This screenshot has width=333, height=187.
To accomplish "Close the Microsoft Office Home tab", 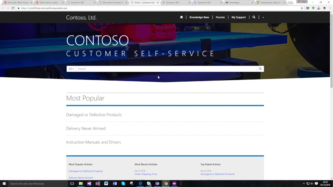I will pos(31,3).
